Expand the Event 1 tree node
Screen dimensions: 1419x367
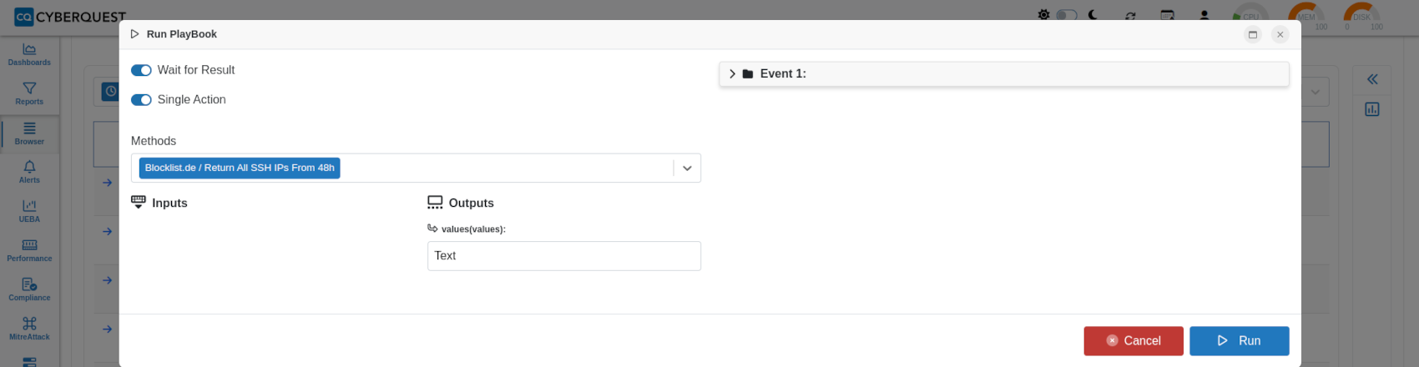coord(732,73)
